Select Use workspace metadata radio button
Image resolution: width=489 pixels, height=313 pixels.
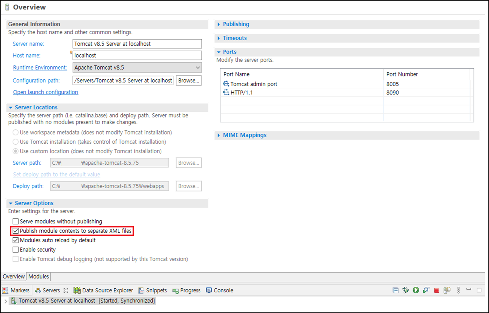click(15, 132)
